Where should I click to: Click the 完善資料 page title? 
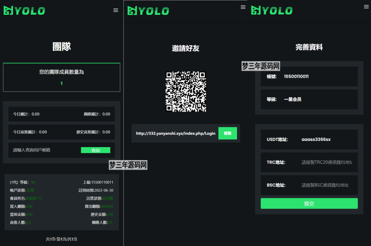pyautogui.click(x=309, y=47)
